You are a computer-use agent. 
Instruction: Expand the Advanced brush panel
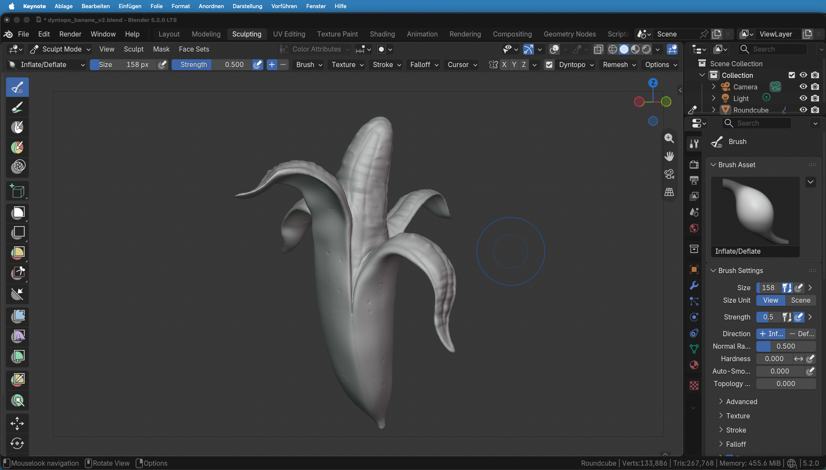[x=742, y=402]
